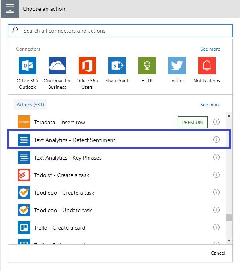
Task: Select the Notifications connector icon
Action: (207, 66)
